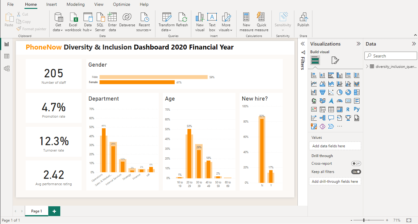The image size is (418, 224).
Task: Click the Excel workbook icon
Action: pyautogui.click(x=73, y=22)
